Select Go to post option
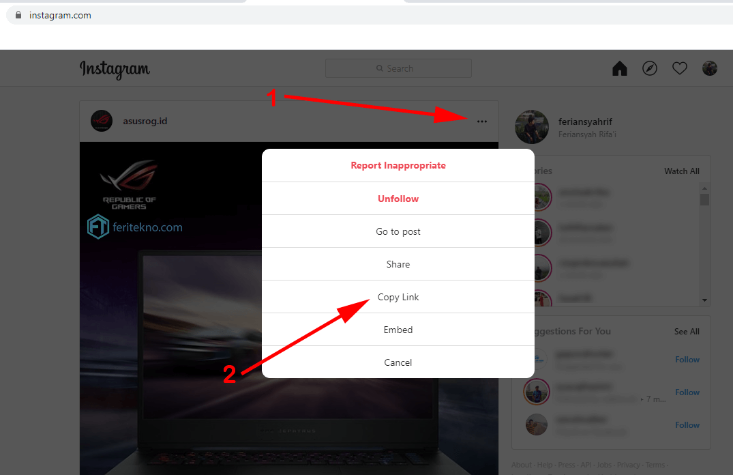The image size is (733, 475). 398,231
